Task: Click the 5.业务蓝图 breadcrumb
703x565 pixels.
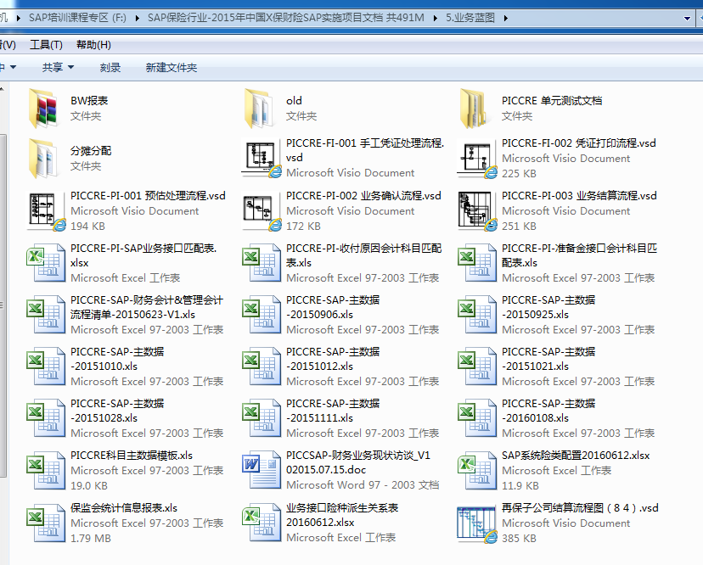Action: pos(470,18)
